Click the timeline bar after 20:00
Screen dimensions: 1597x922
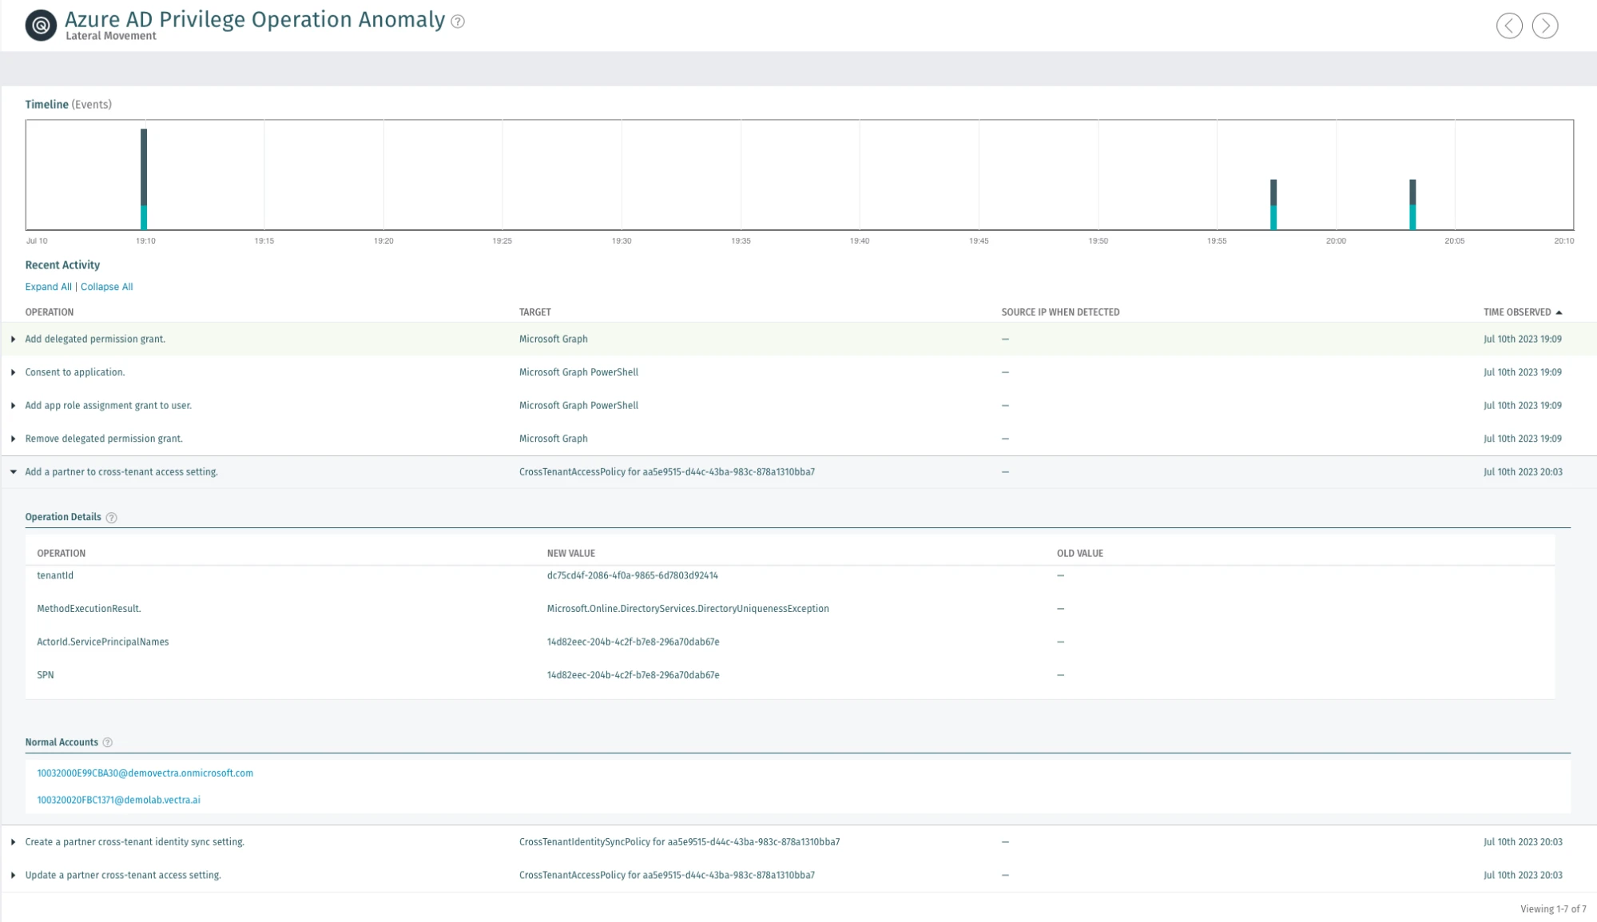[1412, 205]
